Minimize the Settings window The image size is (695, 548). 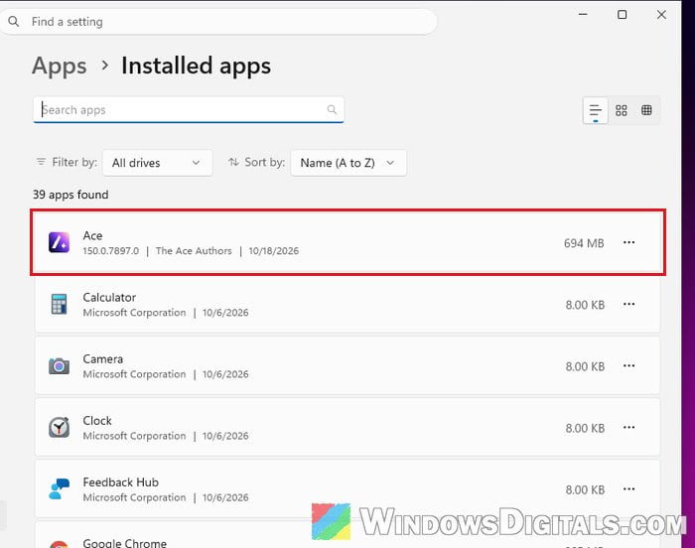(583, 14)
